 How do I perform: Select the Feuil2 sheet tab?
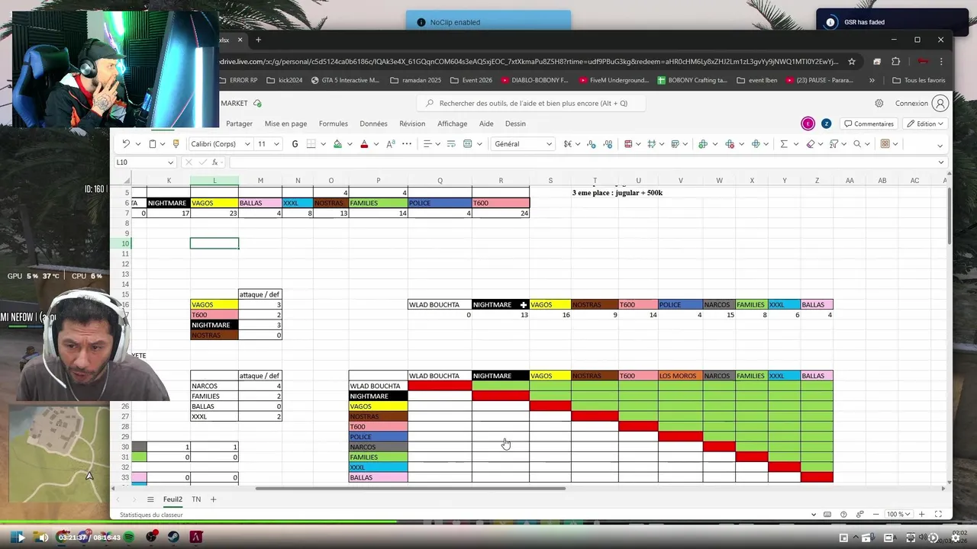coord(173,499)
